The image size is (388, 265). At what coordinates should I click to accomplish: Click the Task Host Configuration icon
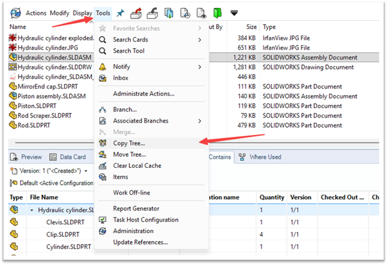[103, 220]
